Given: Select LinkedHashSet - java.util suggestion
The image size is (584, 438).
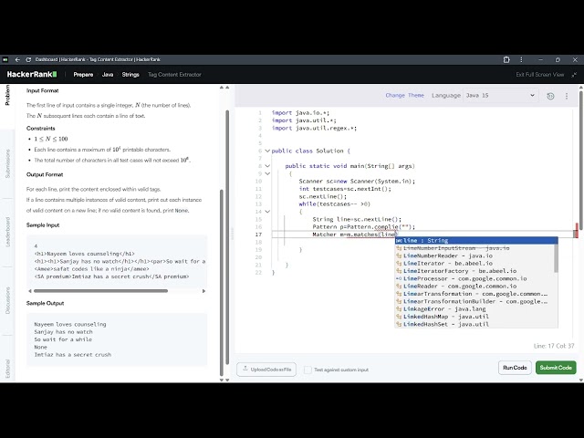Looking at the screenshot, I should click(474, 325).
